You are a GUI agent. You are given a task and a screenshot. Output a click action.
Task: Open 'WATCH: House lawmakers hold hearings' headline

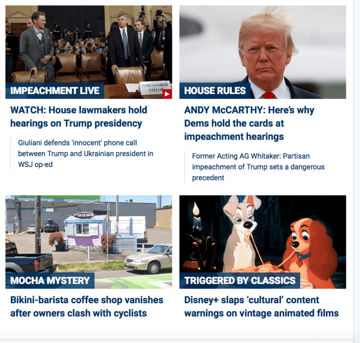79,117
